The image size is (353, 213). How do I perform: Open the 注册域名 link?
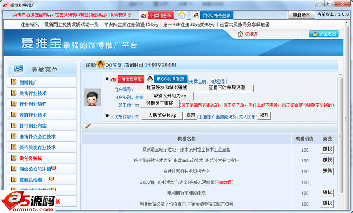30,25
